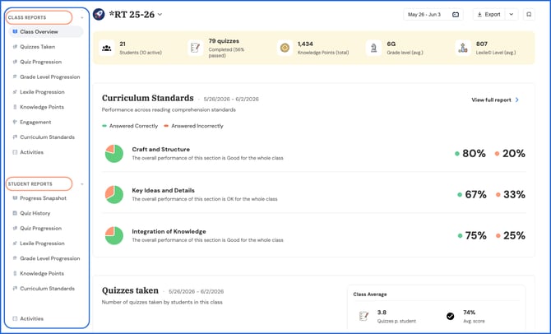Click the Export button
Viewport: 551px width, 334px height.
(489, 15)
